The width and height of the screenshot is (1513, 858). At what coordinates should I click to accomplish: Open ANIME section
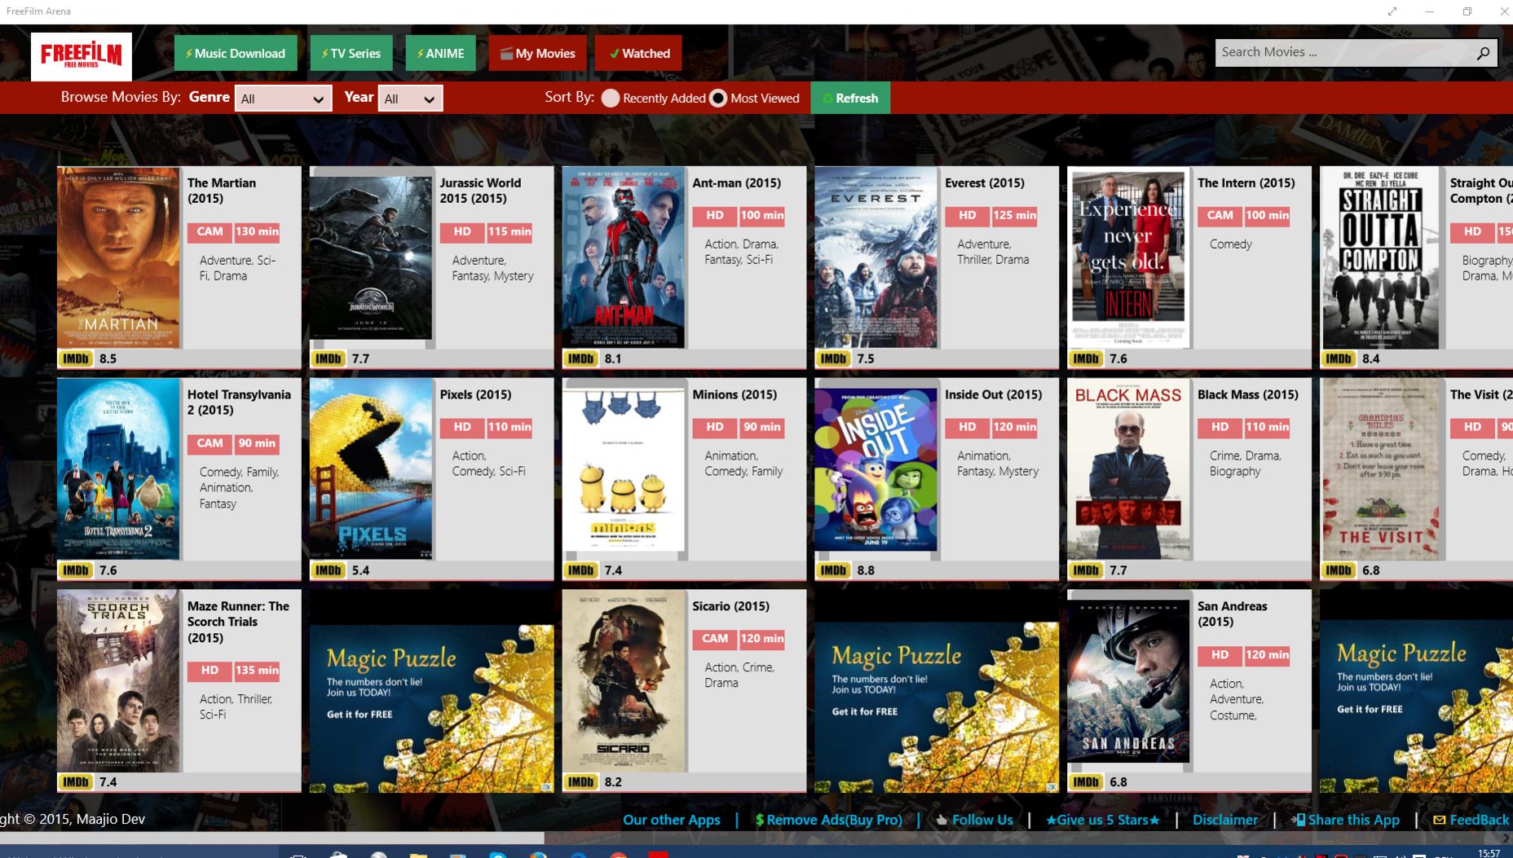pos(440,54)
